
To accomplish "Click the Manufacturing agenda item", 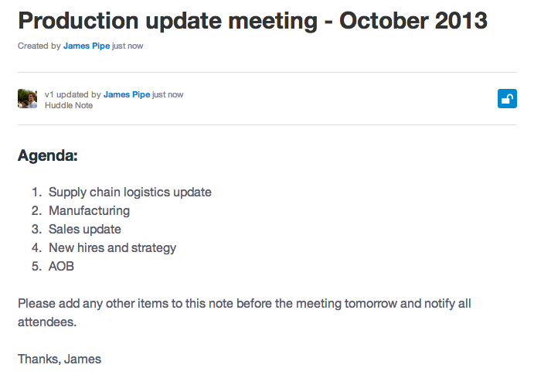I will [x=89, y=210].
